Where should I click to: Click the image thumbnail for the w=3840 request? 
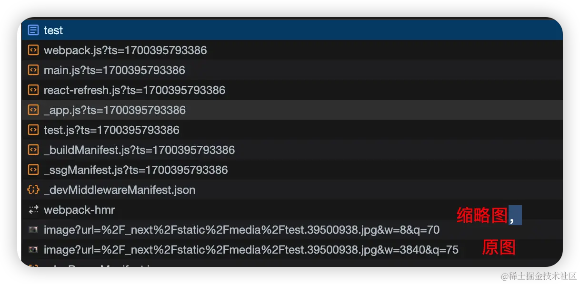pos(33,250)
